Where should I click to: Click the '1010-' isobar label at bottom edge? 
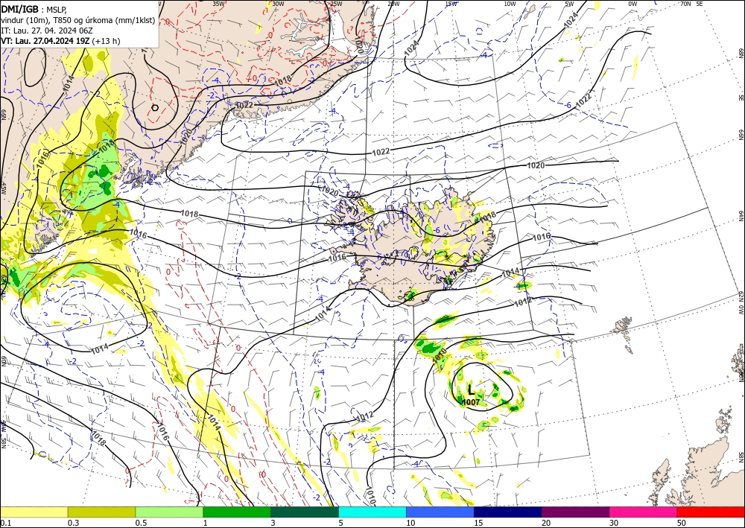[371, 496]
